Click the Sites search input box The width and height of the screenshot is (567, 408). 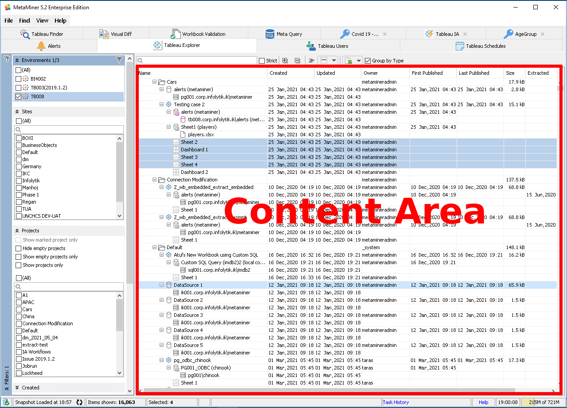pos(69,130)
